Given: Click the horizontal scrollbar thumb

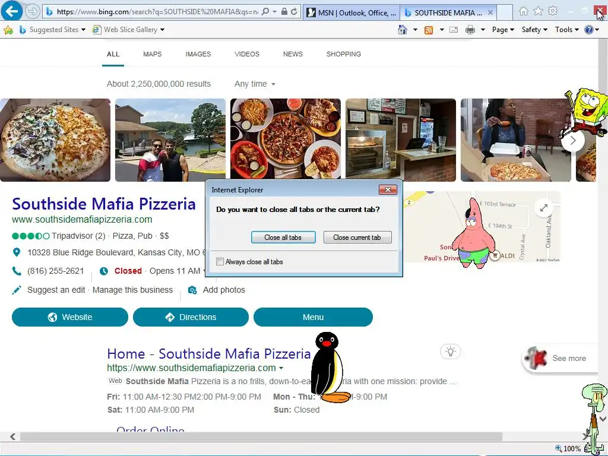Looking at the screenshot, I should click(x=261, y=436).
